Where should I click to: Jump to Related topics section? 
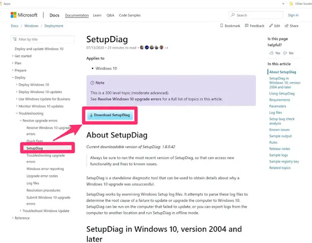point(280,168)
